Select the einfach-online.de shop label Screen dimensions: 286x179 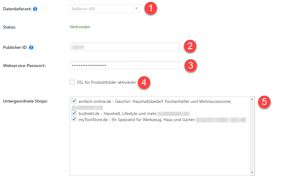click(x=155, y=101)
